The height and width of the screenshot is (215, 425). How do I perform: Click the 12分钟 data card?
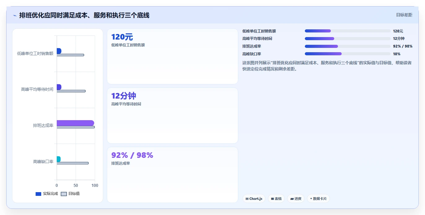point(173,116)
